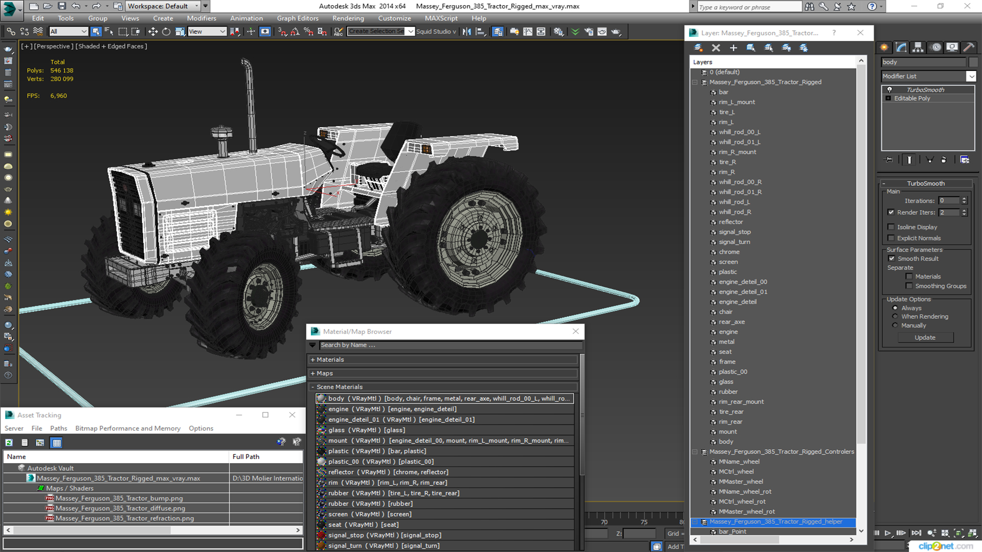
Task: Enable the Isoline Display checkbox
Action: pos(891,227)
